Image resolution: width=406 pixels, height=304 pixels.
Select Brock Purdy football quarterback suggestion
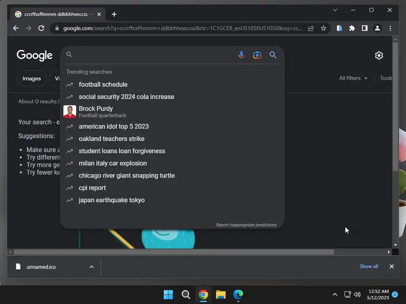(x=172, y=112)
